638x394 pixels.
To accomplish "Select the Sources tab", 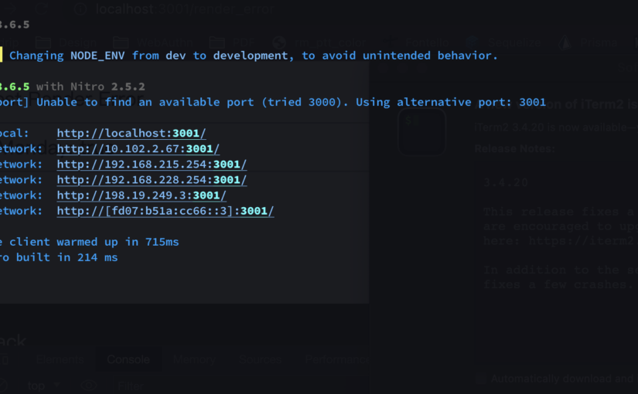I will [260, 359].
